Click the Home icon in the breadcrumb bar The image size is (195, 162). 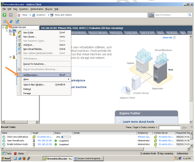click(19, 15)
